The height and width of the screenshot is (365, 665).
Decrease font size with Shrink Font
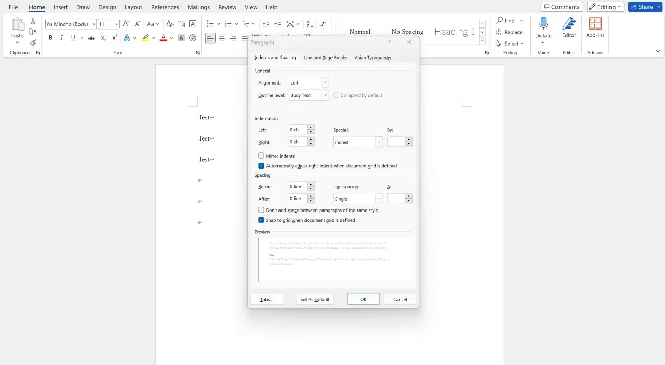[137, 24]
